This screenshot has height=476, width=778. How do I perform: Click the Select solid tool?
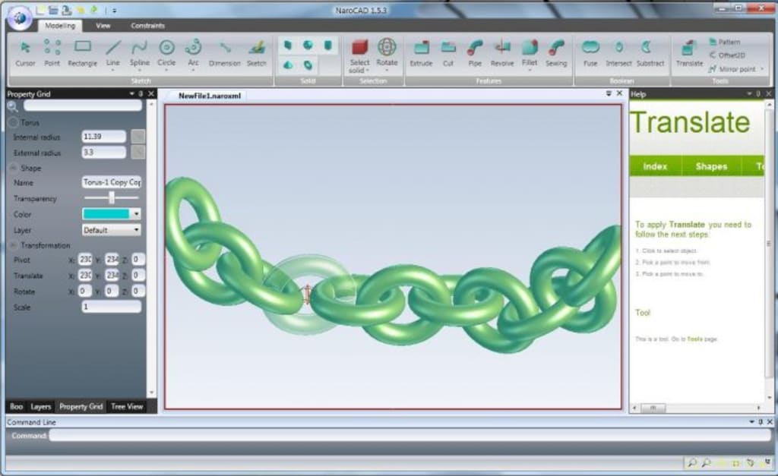(x=359, y=55)
